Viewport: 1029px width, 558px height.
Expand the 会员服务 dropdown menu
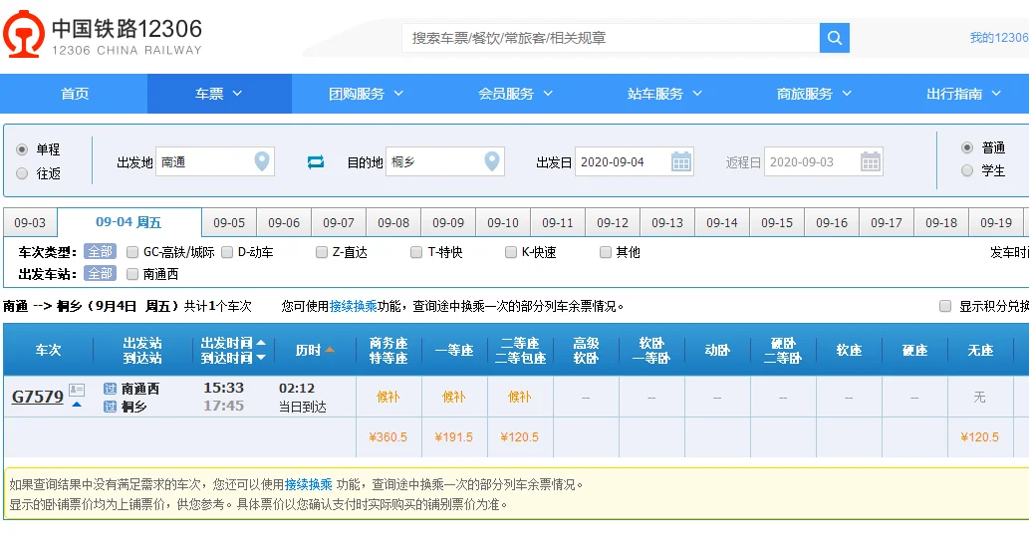point(515,94)
